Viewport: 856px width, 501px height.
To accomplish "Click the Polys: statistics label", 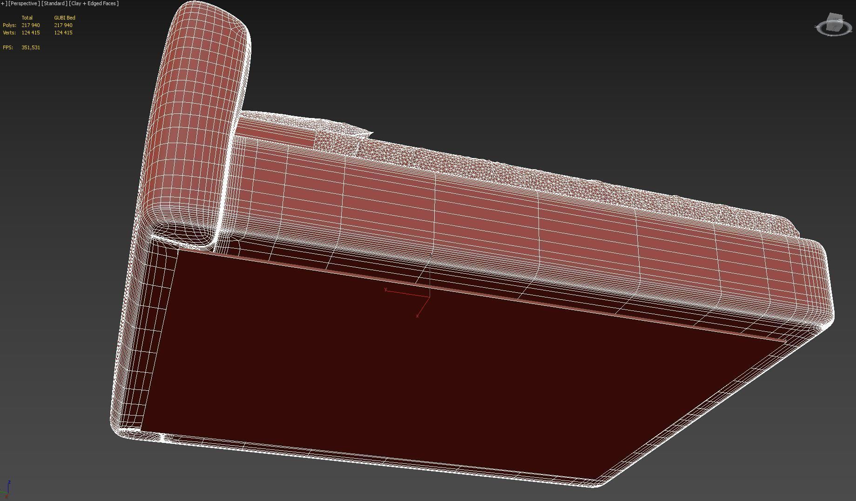I will click(9, 25).
